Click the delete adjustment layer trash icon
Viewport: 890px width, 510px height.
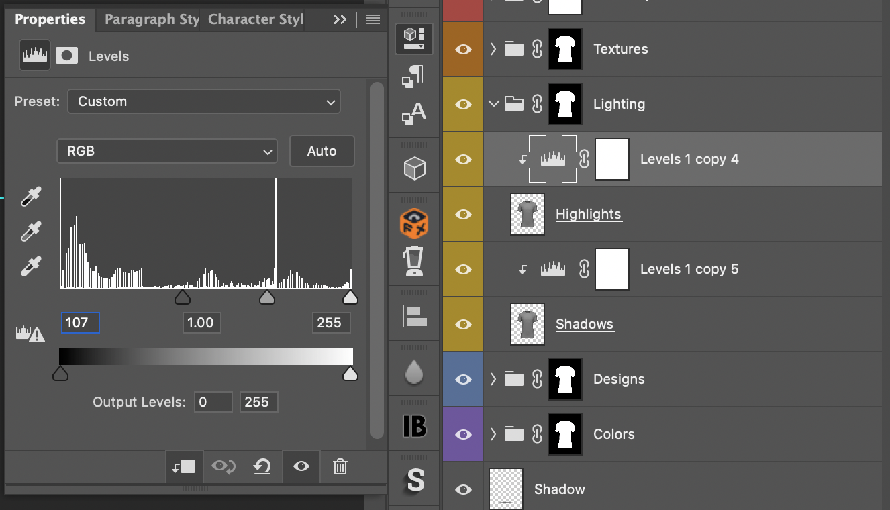340,466
